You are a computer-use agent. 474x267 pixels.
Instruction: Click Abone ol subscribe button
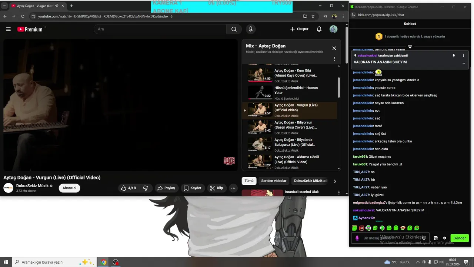(69, 188)
